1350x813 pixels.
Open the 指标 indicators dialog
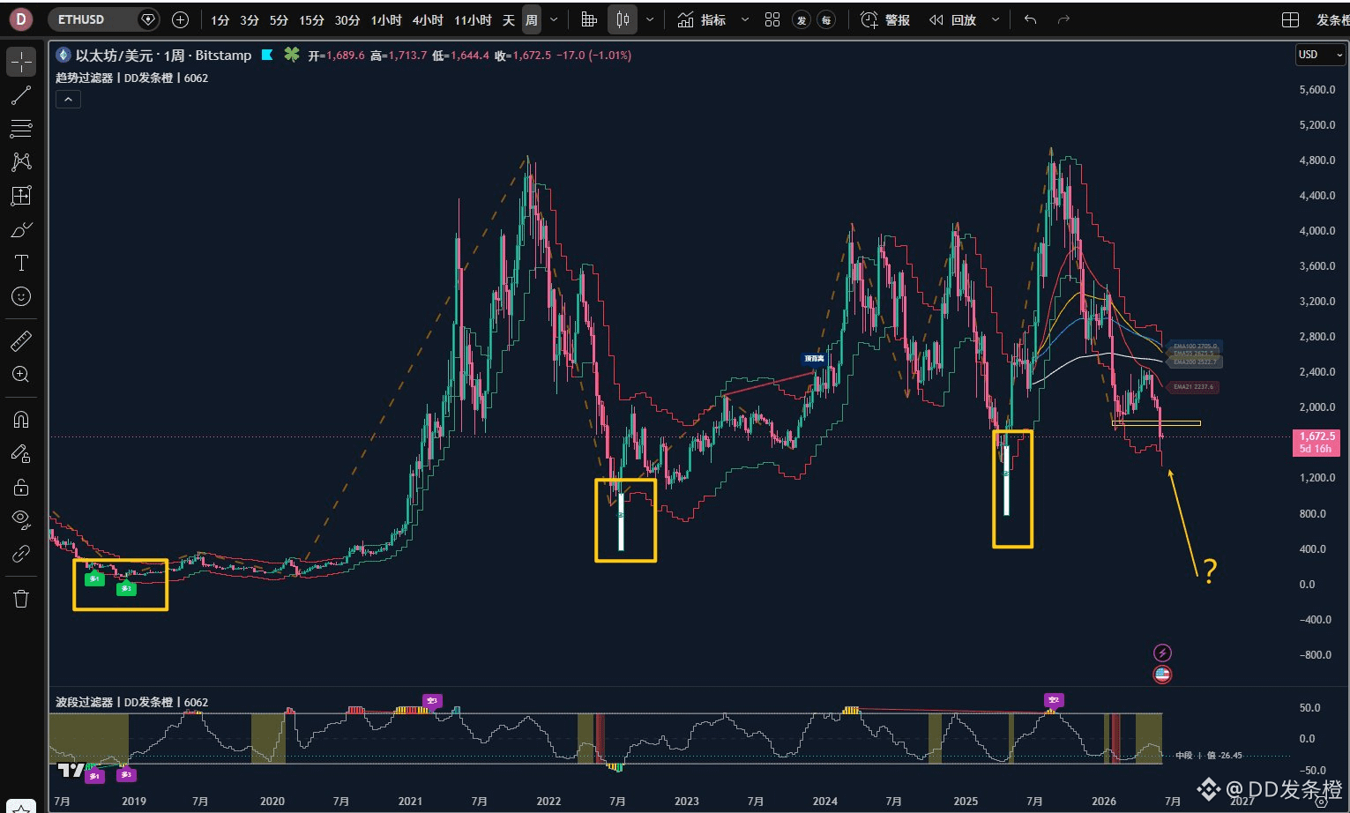coord(702,19)
